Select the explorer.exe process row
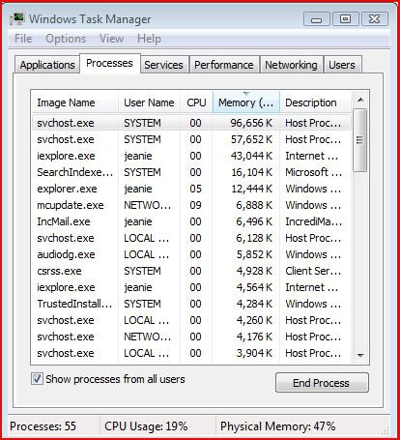Image resolution: width=400 pixels, height=440 pixels. point(191,189)
